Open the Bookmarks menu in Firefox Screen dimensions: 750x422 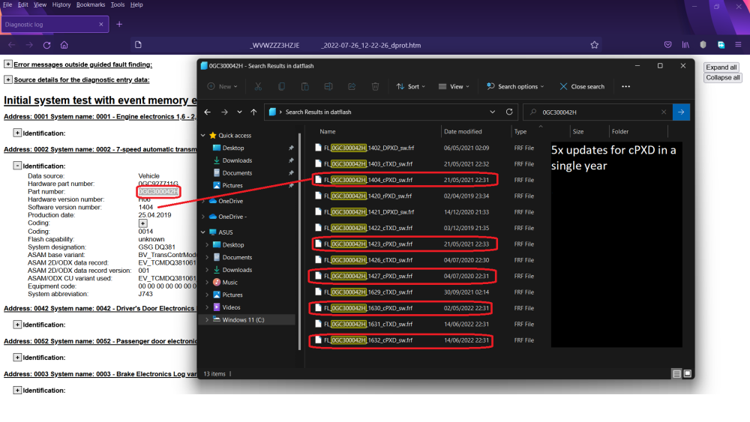pyautogui.click(x=91, y=4)
